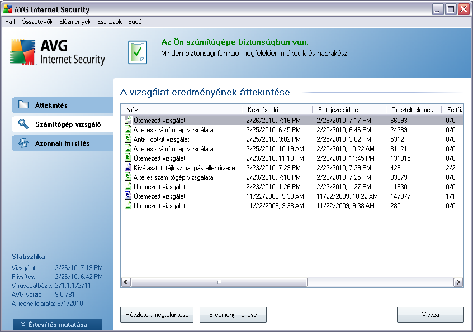473x332 pixels.
Task: Click the horizontal scrollbar thumb
Action: pos(219,282)
